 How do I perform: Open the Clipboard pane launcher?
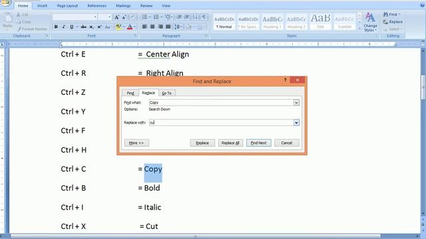[47, 36]
